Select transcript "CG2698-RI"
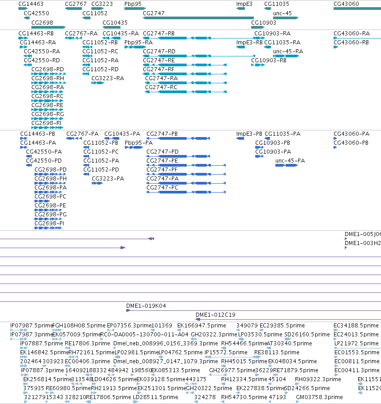 coord(47,123)
